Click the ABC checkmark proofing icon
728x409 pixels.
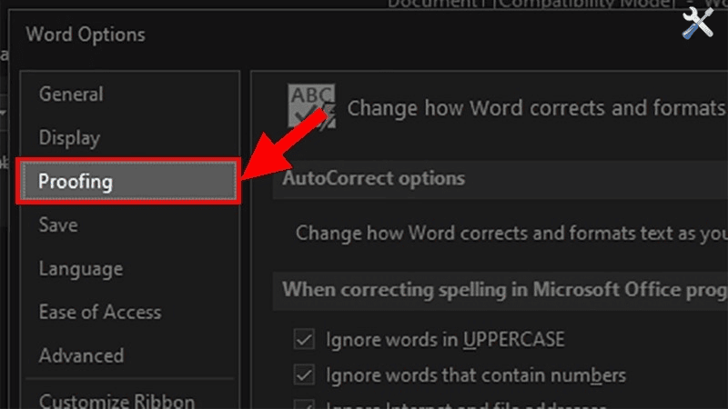coord(311,108)
